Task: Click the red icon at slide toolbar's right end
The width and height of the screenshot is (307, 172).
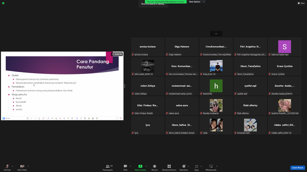Action: click(120, 118)
